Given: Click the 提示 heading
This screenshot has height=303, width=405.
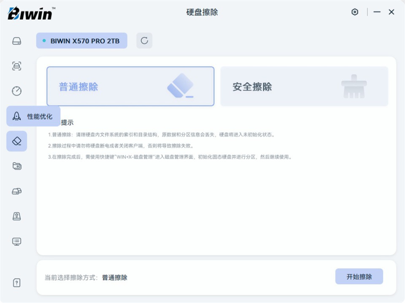Looking at the screenshot, I should click(67, 122).
